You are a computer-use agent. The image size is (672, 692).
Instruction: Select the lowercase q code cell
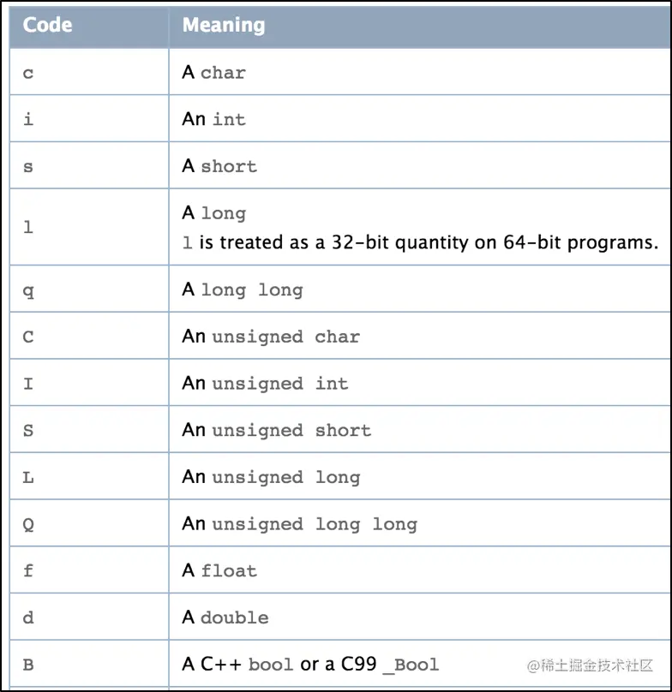click(28, 290)
